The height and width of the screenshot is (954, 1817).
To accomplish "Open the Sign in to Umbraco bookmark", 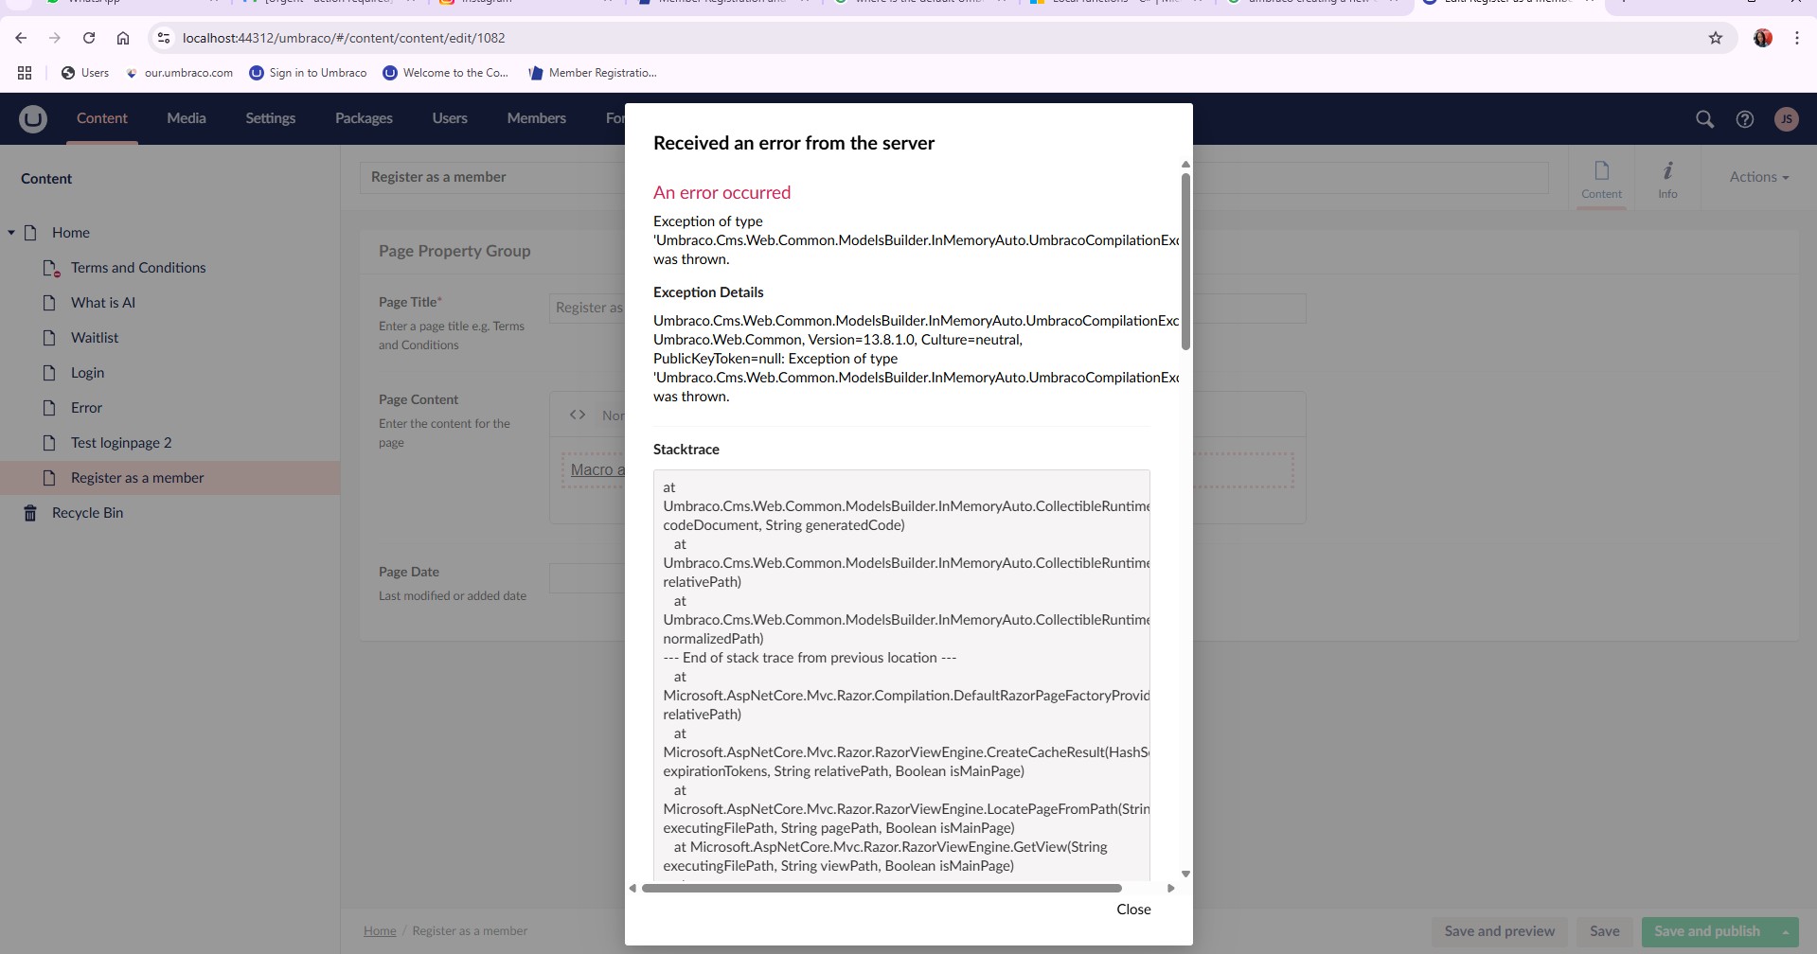I will 308,73.
